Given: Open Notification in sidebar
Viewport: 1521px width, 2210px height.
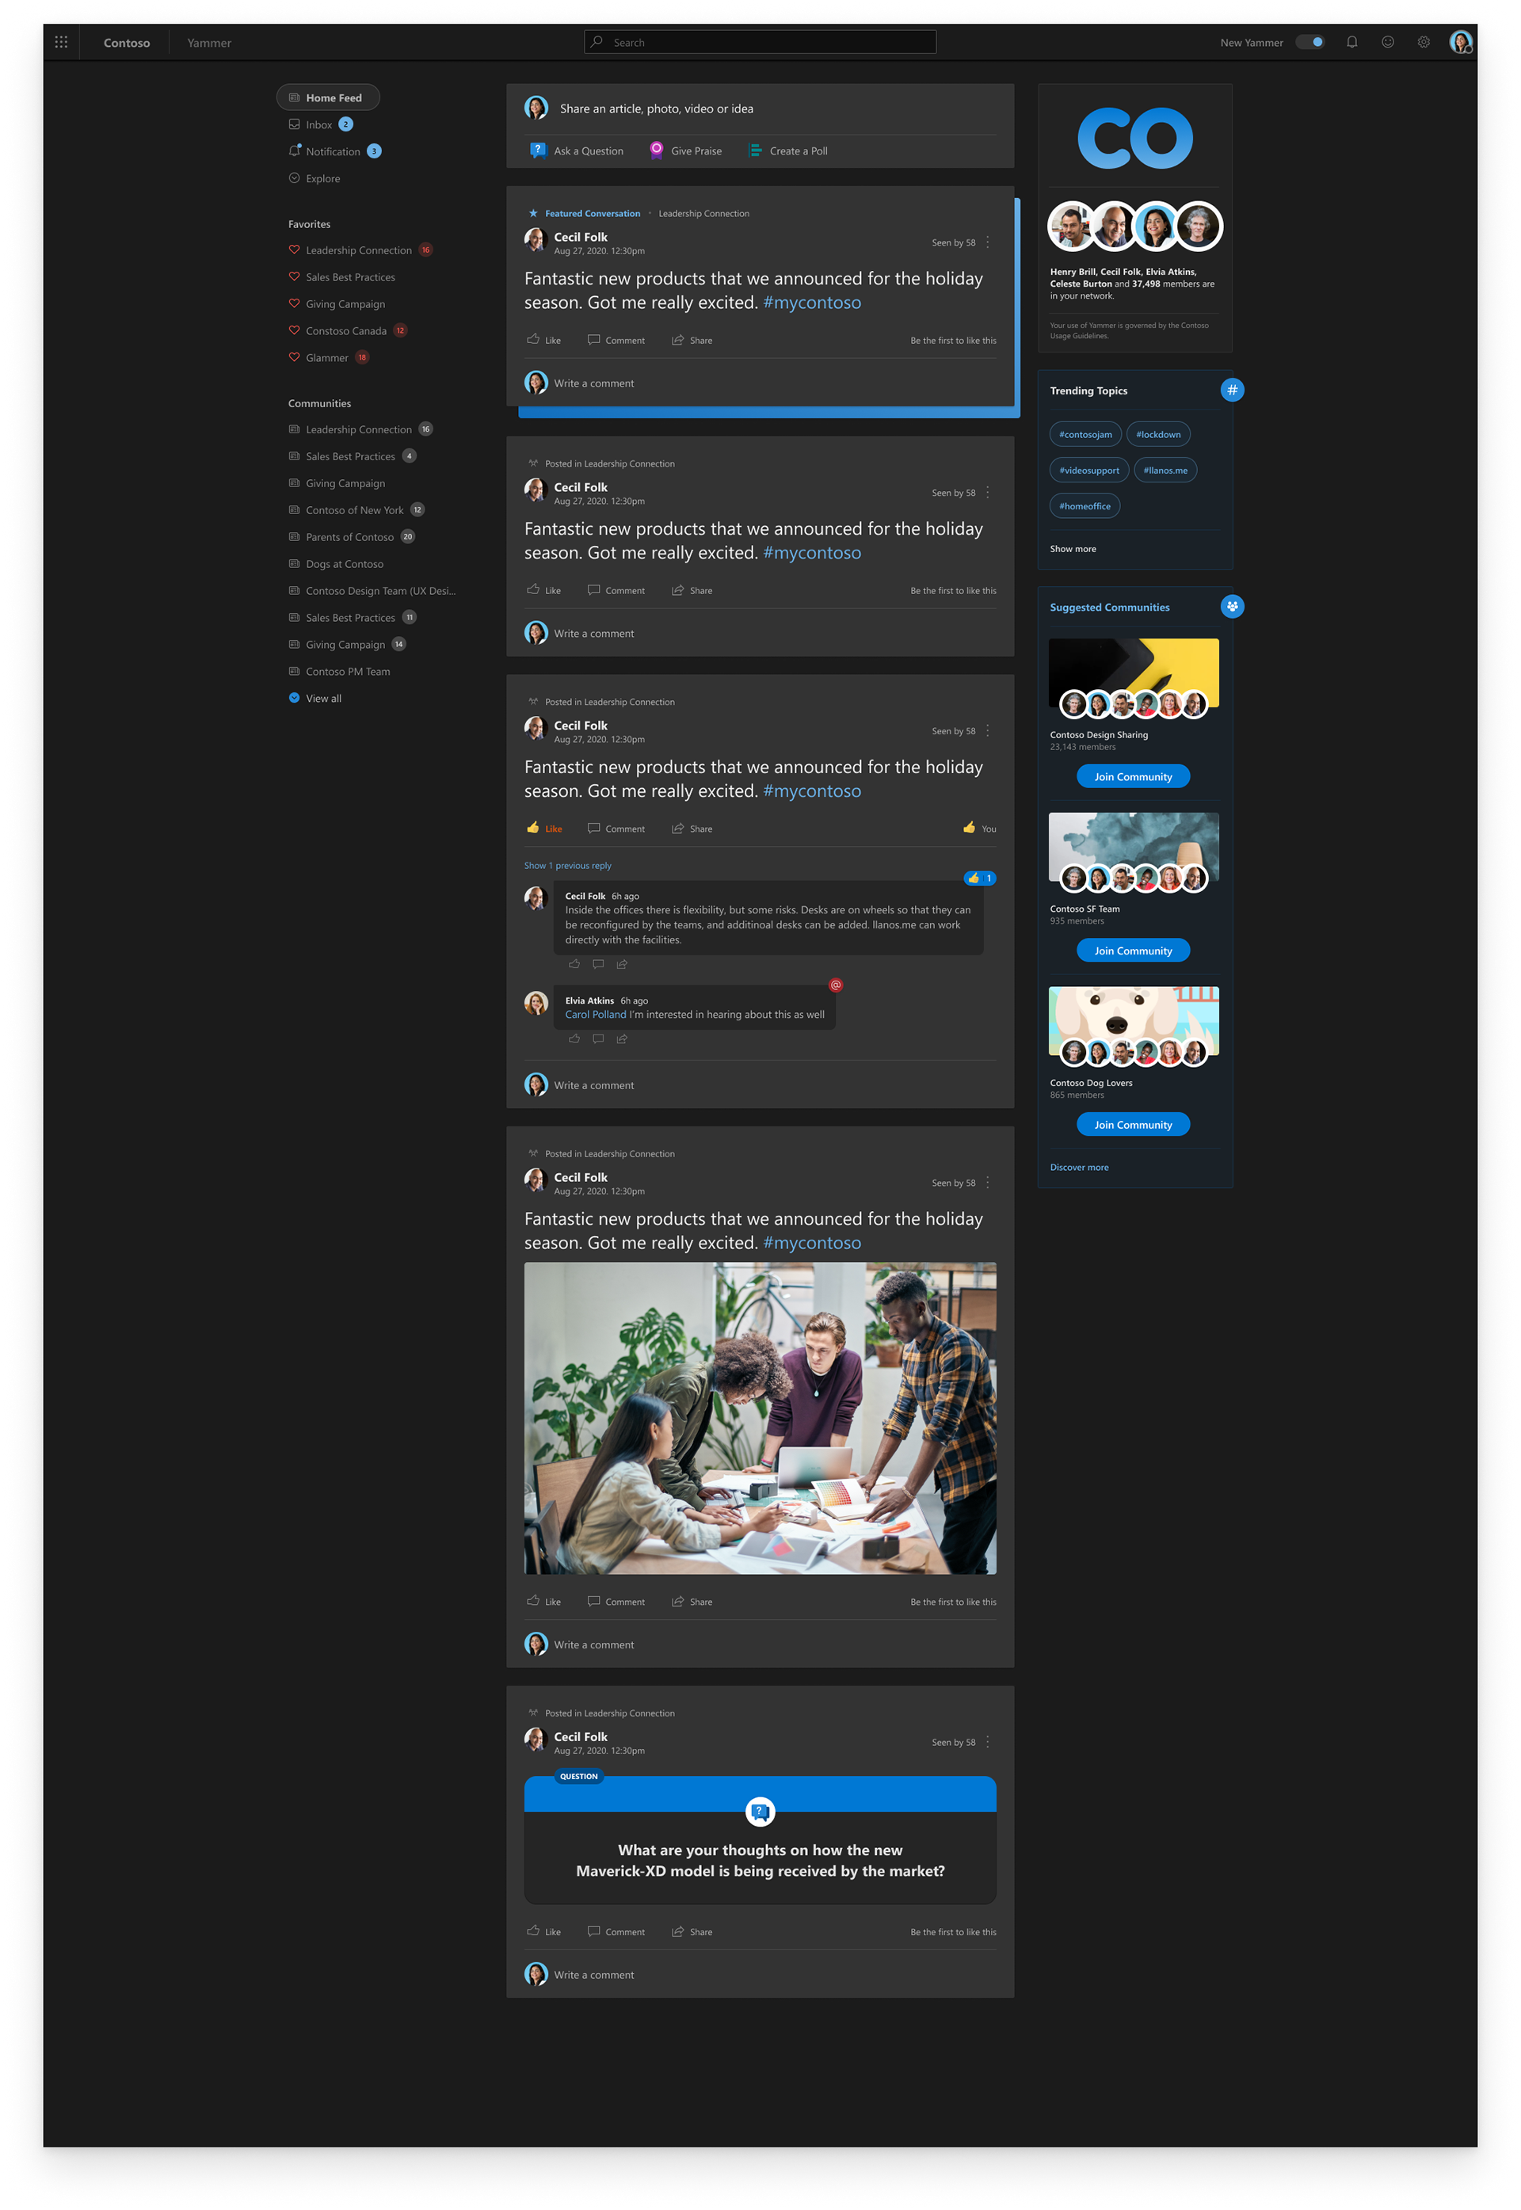Looking at the screenshot, I should [x=334, y=151].
